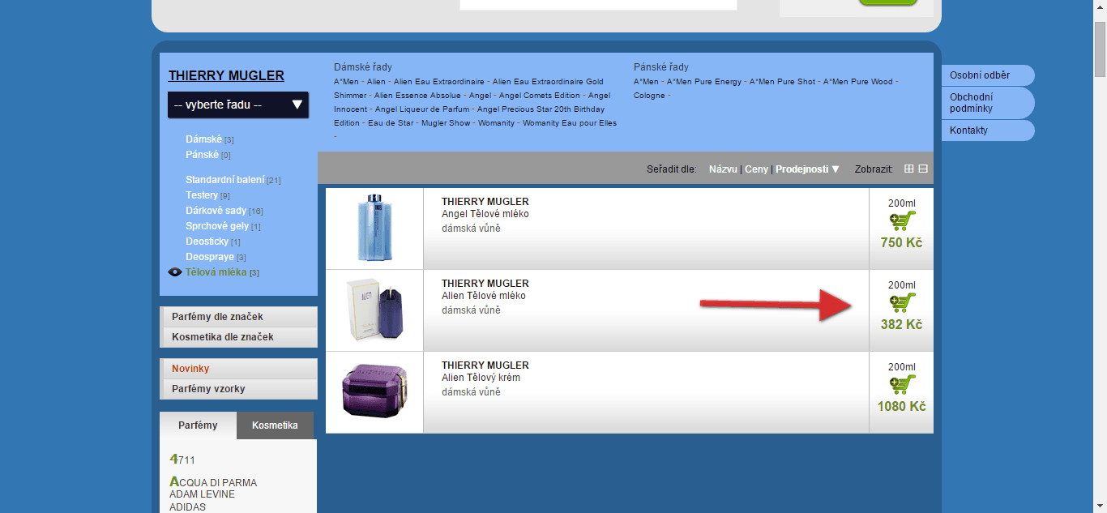The image size is (1107, 513).
Task: Open the A*Men Pure Wood line
Action: (858, 82)
